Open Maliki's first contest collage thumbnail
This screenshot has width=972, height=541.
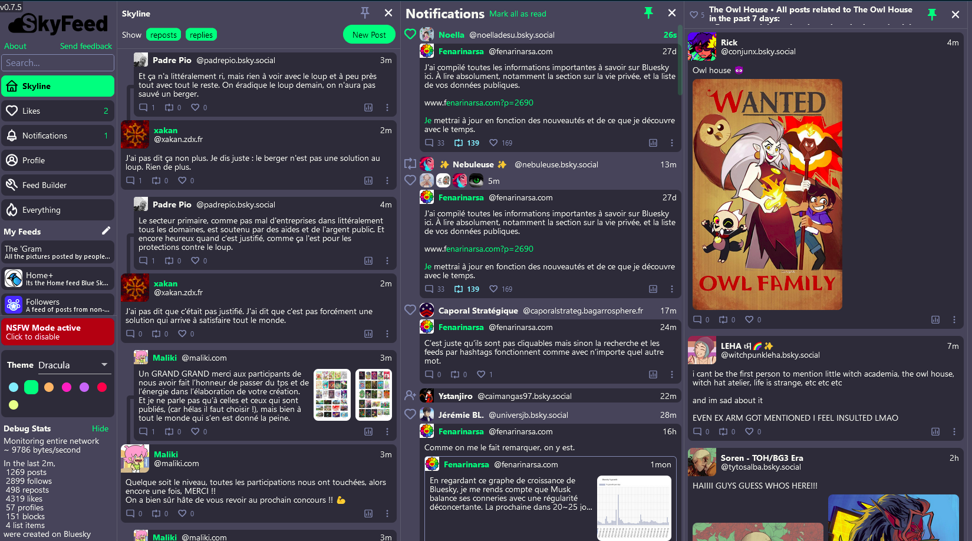point(332,395)
